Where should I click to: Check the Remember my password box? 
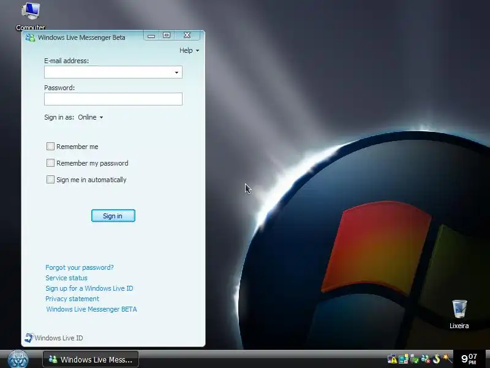point(50,163)
